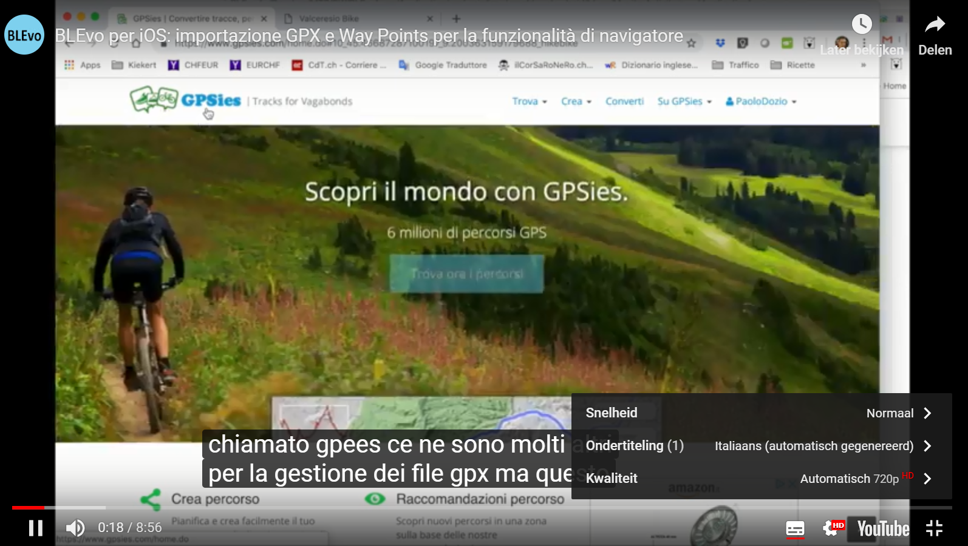The width and height of the screenshot is (968, 546).
Task: Close the settings menu via the gear icon
Action: click(x=833, y=528)
